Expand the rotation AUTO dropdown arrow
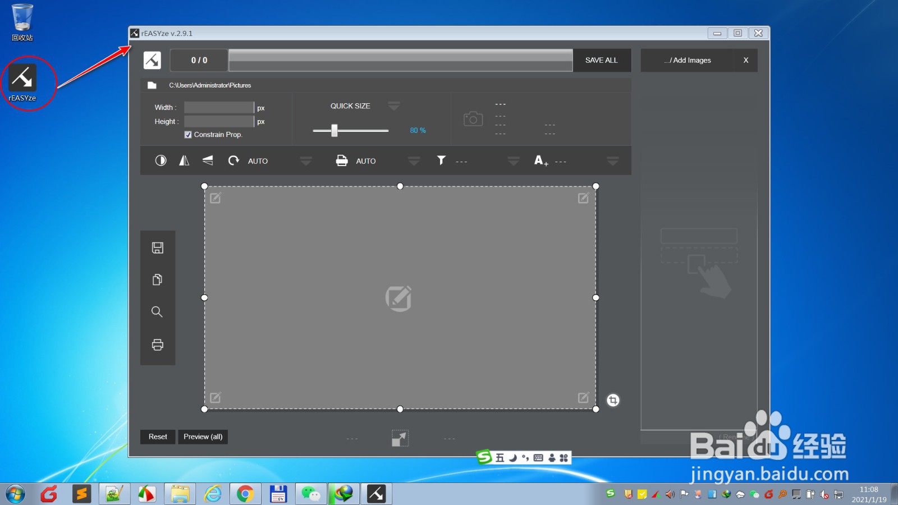The width and height of the screenshot is (898, 505). (x=306, y=161)
